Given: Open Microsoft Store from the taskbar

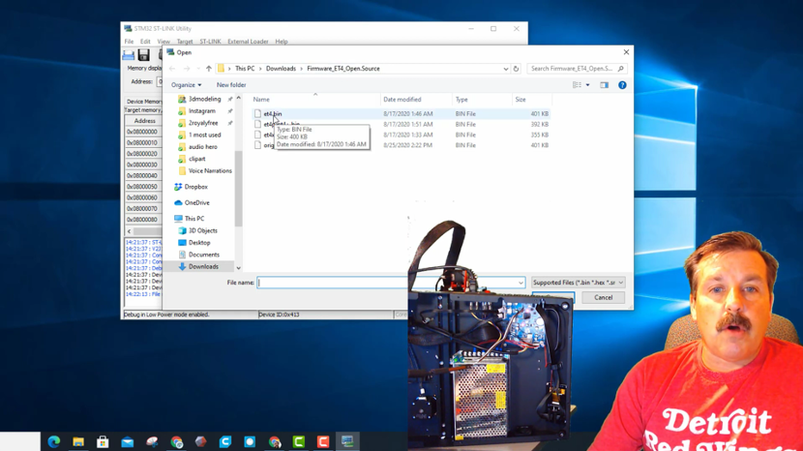Looking at the screenshot, I should coord(103,441).
